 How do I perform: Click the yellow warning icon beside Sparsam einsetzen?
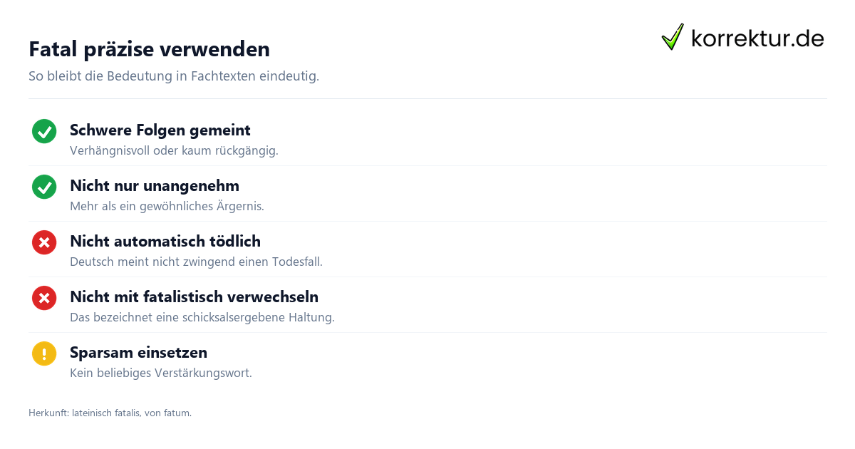point(44,353)
